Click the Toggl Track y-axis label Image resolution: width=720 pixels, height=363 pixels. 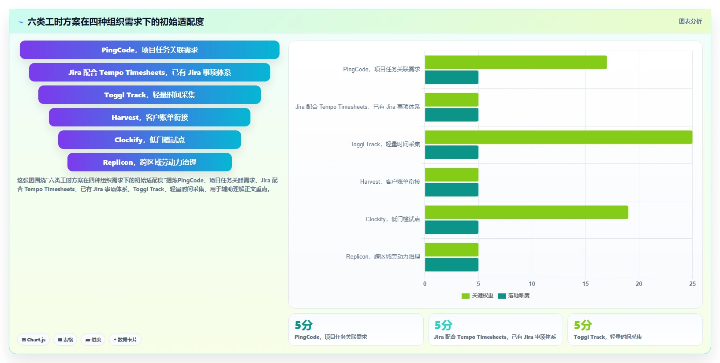tap(385, 144)
